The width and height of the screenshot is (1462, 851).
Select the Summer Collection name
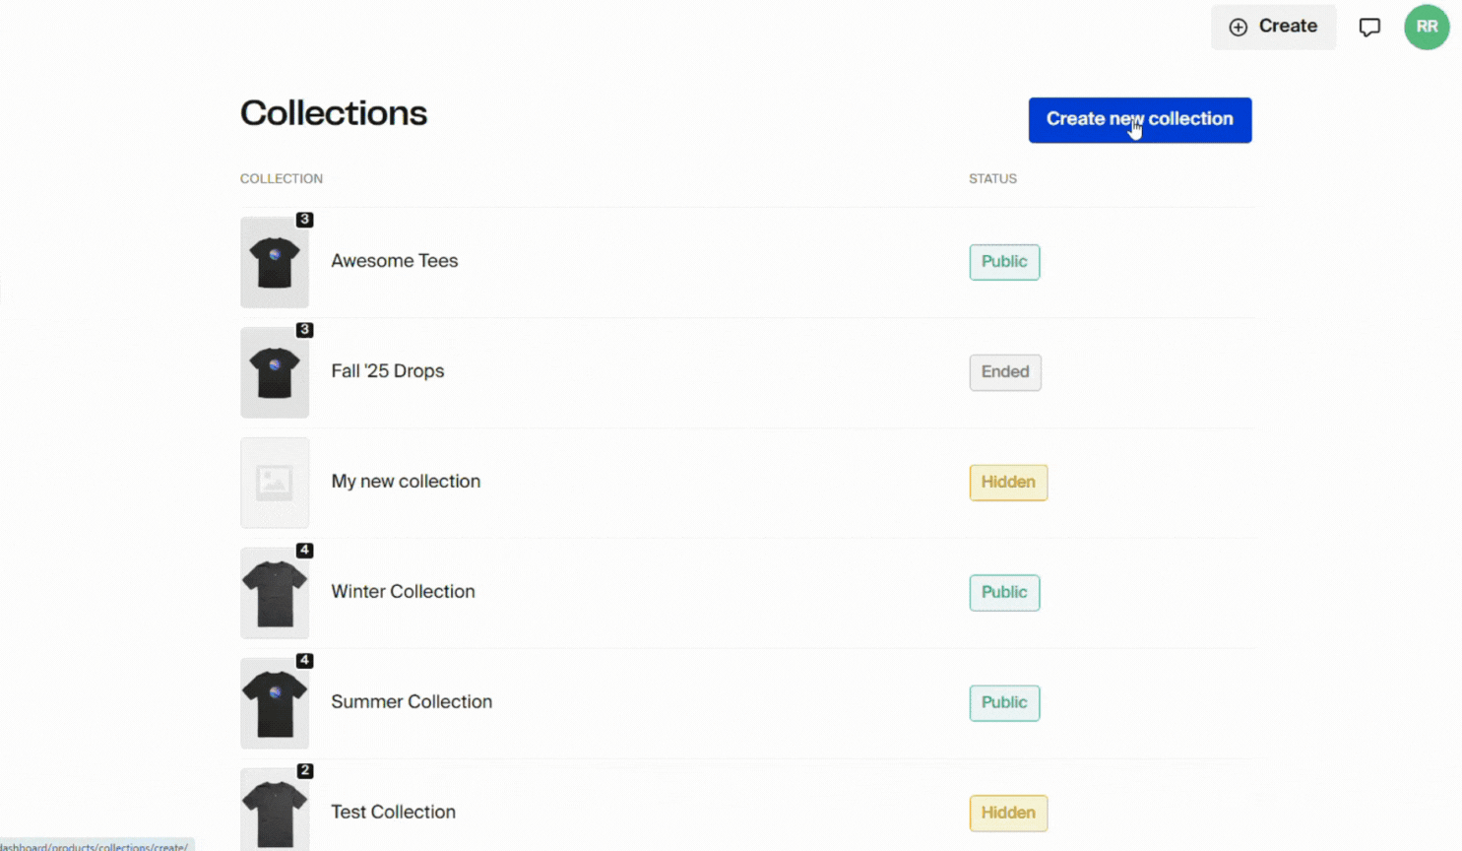[412, 702]
